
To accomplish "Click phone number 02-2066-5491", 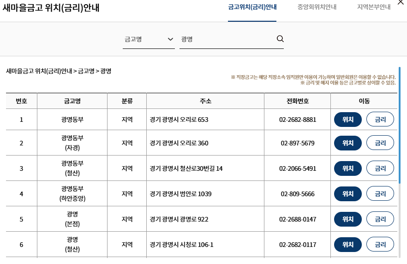I will pyautogui.click(x=298, y=168).
